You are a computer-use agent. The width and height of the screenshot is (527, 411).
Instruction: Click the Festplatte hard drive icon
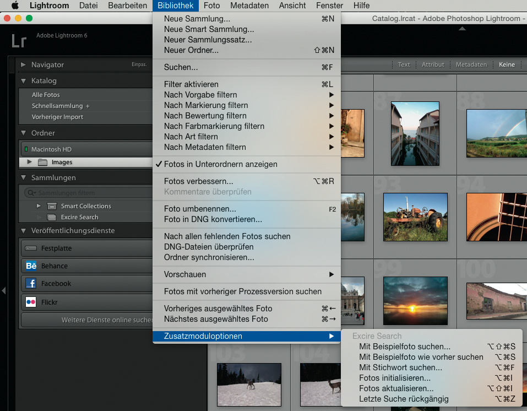pyautogui.click(x=31, y=248)
